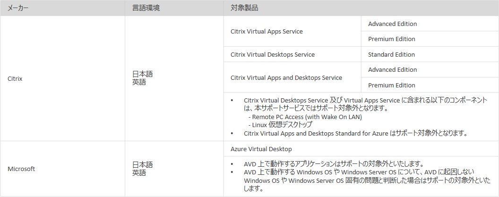
Task: Click the AVD 上で動作するアプリケーション note
Action: click(x=329, y=164)
